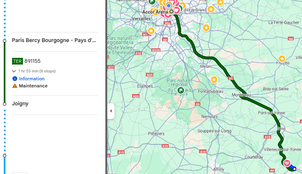Click the Montereau label along the route
The image size is (302, 174).
pos(242,95)
